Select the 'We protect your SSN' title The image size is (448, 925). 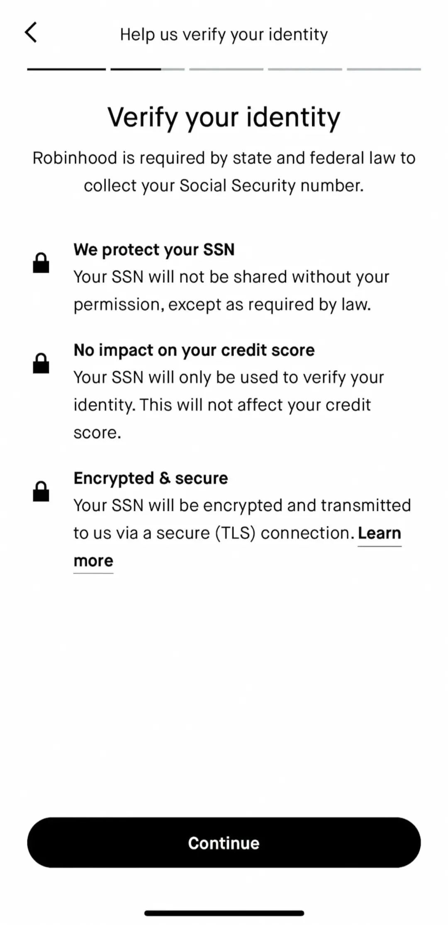click(x=154, y=250)
